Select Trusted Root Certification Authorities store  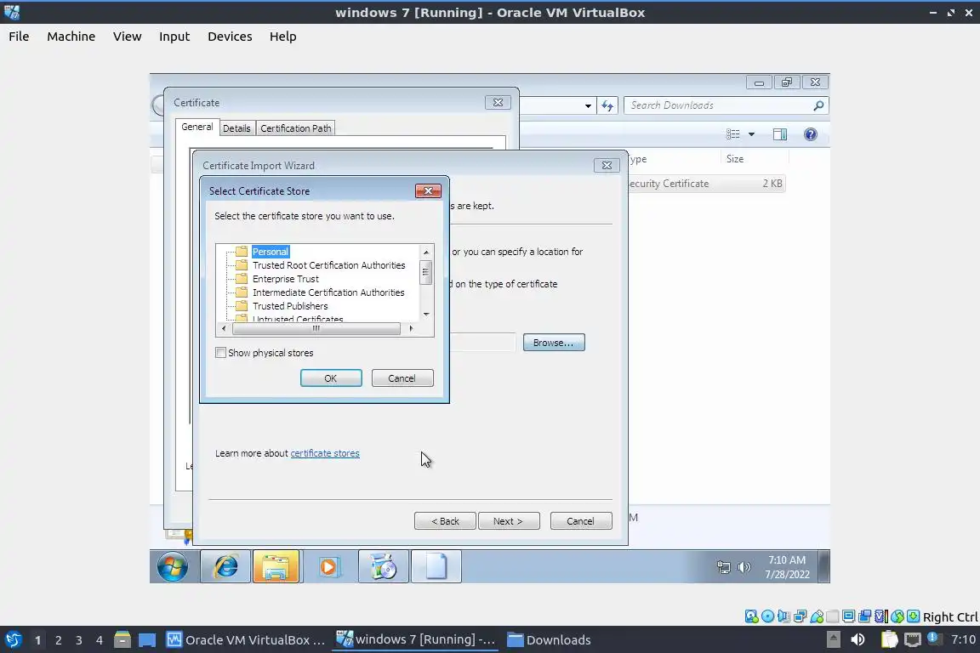(328, 265)
